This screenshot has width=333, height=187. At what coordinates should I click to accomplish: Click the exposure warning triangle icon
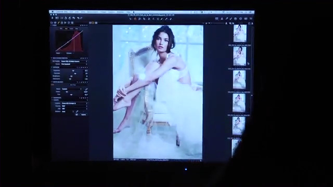pos(222,19)
